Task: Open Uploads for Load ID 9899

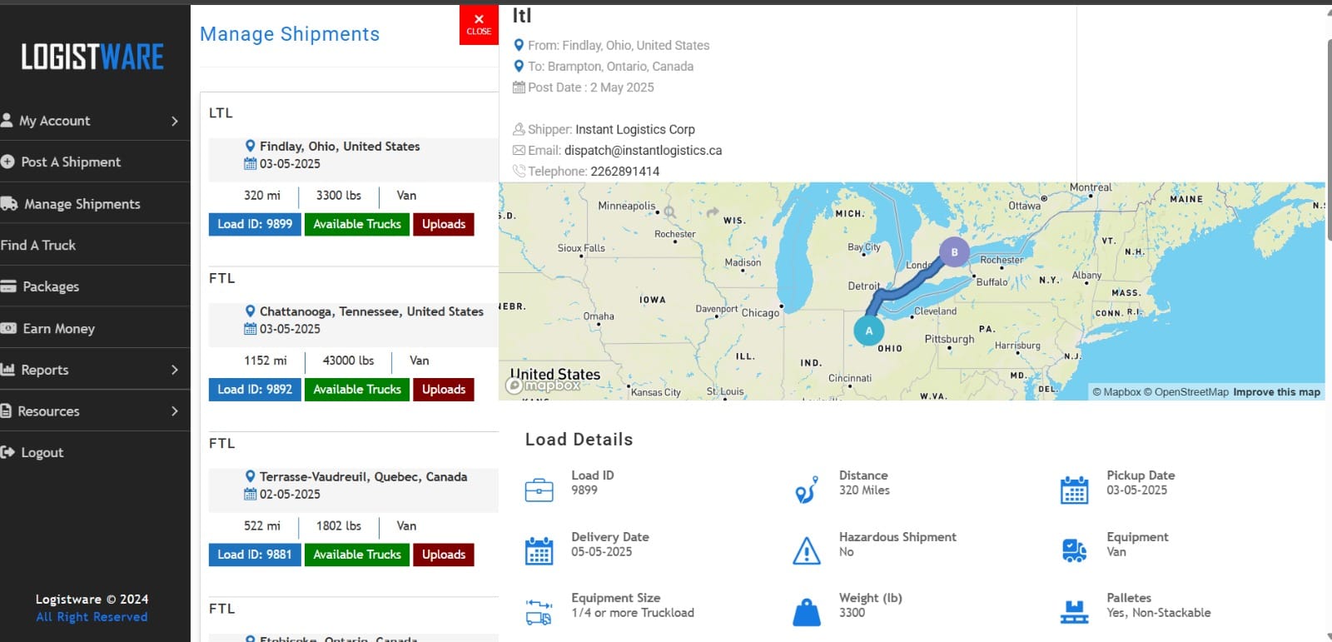Action: pyautogui.click(x=444, y=225)
